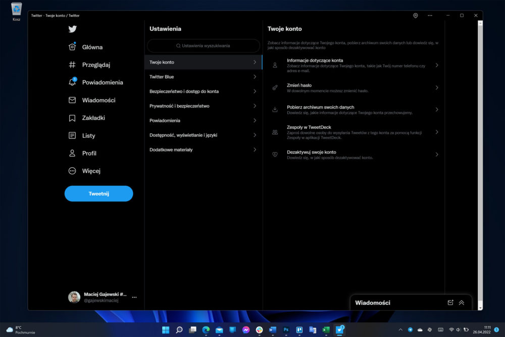This screenshot has width=505, height=337.
Task: Select Twitter Blue settings category
Action: click(x=204, y=77)
